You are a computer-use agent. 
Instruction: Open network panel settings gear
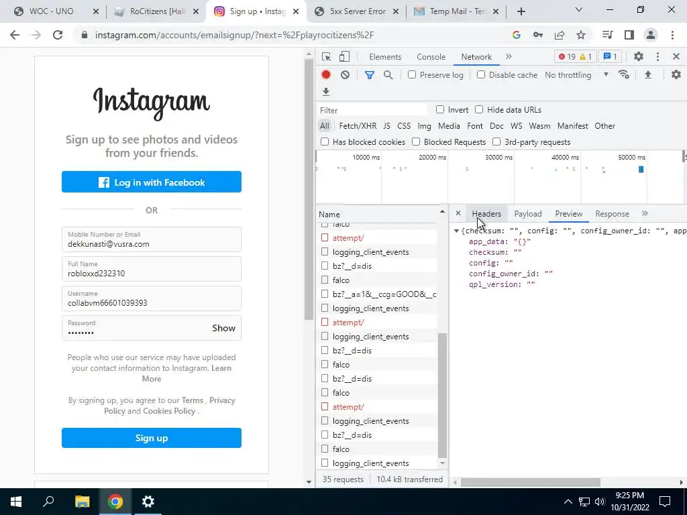coord(676,75)
